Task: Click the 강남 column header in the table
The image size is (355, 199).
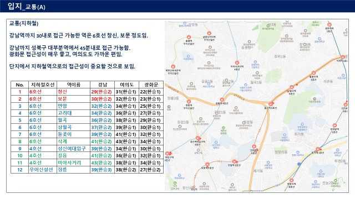Action: (102, 85)
